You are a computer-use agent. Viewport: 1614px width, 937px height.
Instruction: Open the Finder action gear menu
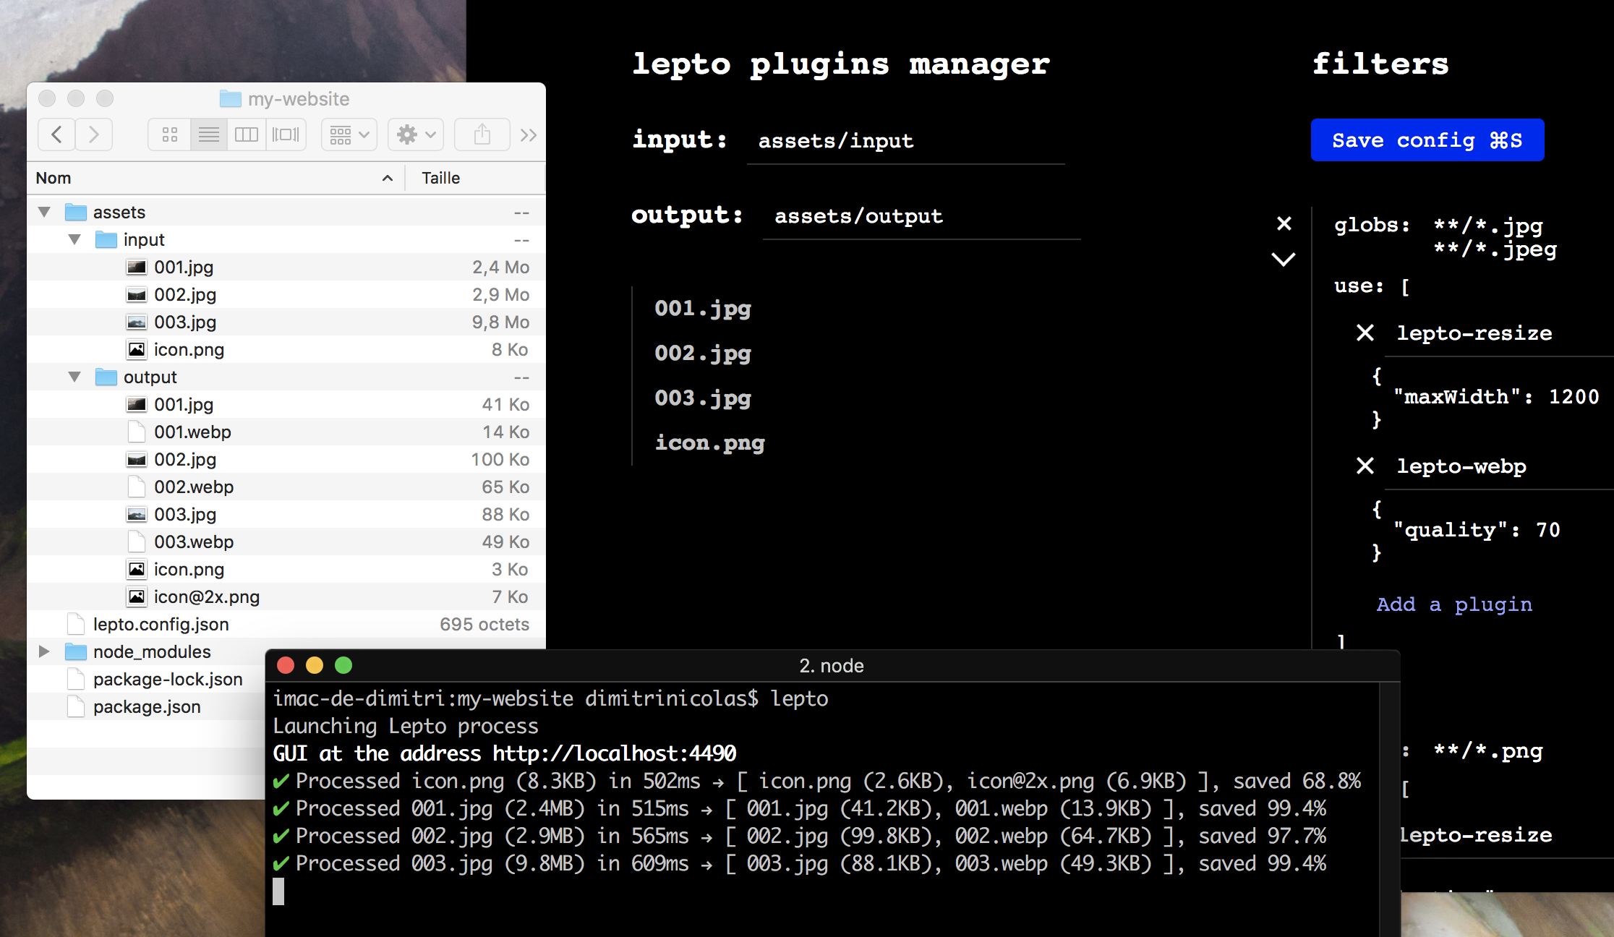[x=416, y=134]
